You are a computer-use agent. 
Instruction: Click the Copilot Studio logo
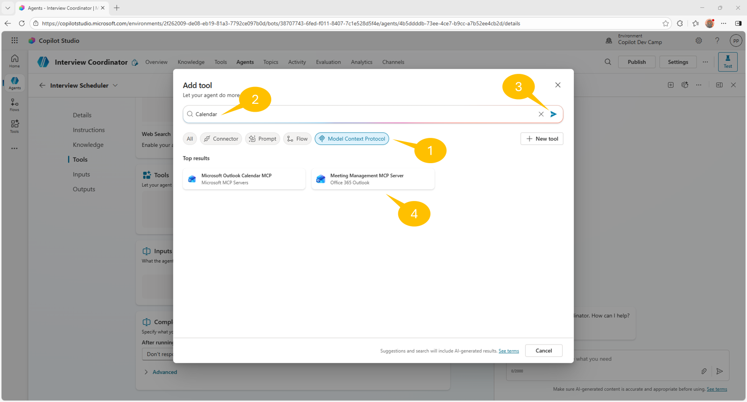click(x=32, y=41)
